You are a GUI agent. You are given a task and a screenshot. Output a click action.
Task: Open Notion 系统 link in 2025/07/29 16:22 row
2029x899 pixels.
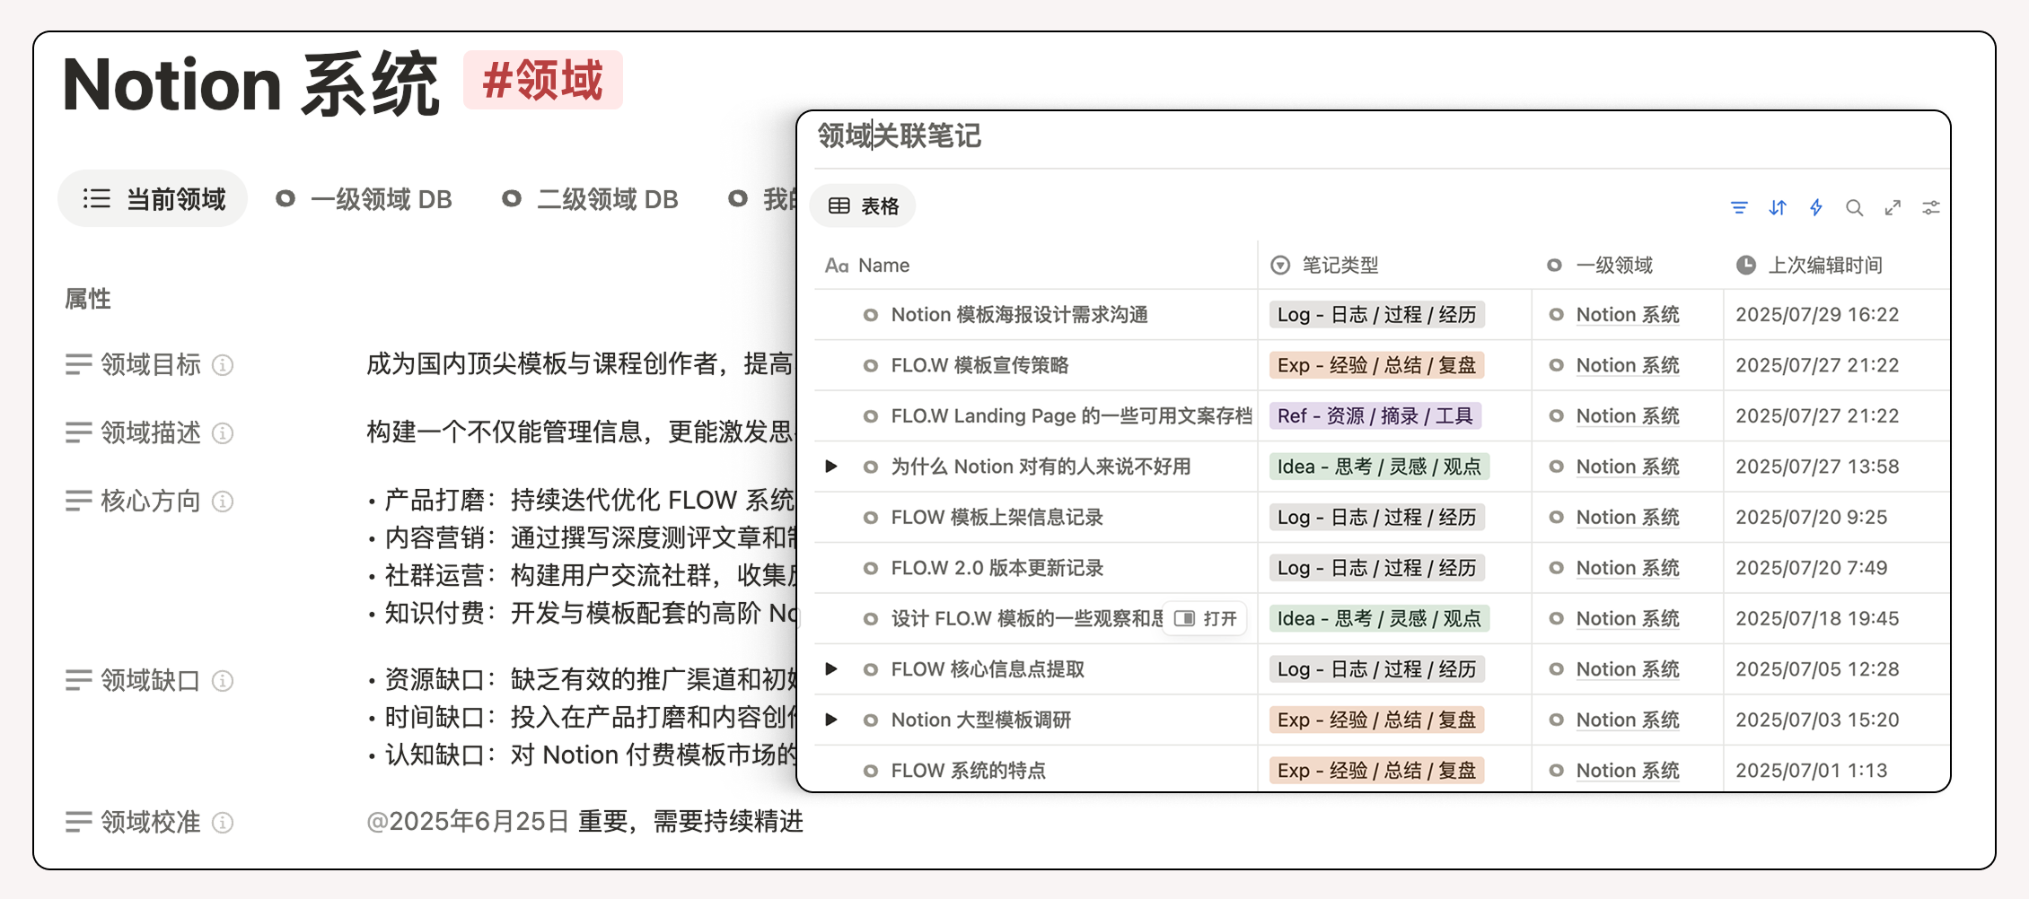1628,315
